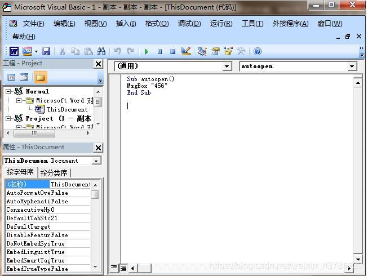
Task: Open Properties Window toolbar icon
Action: (x=215, y=51)
